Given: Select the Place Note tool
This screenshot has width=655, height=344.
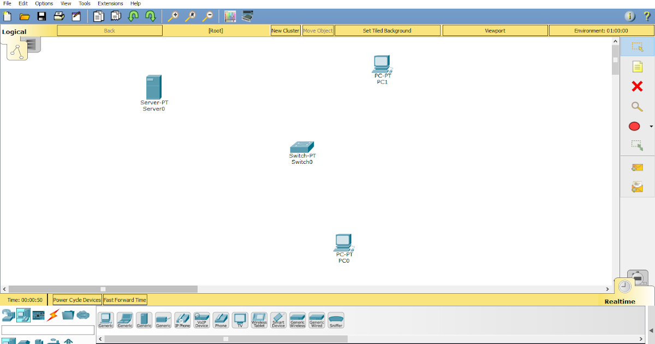Looking at the screenshot, I should (x=637, y=66).
